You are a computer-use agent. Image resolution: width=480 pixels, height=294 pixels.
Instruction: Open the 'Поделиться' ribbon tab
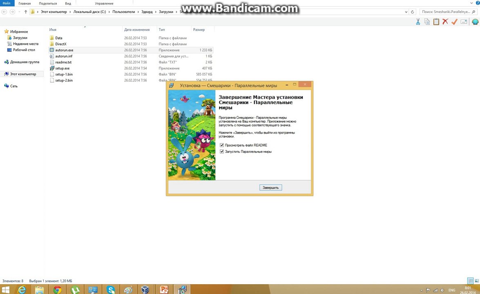pos(48,3)
